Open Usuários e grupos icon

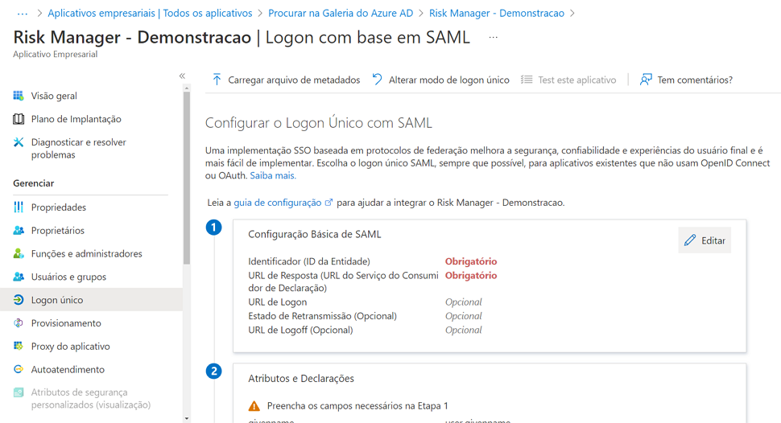point(19,277)
